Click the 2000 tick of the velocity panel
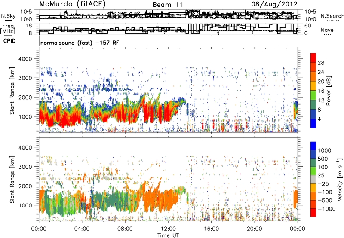 click(26, 186)
